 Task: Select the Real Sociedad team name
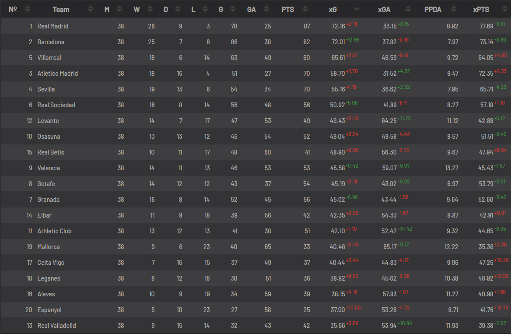coord(56,105)
